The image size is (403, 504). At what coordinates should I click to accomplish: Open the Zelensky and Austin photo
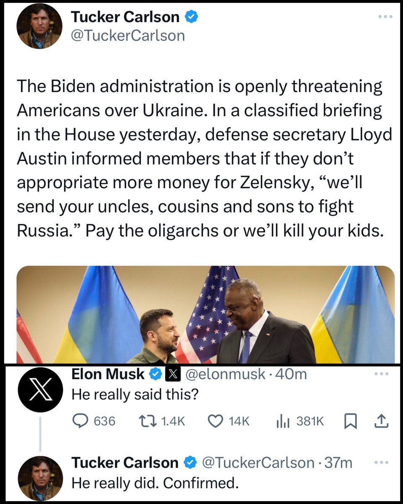206,314
